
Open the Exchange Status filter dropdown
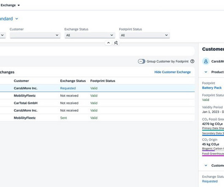[x=90, y=35]
